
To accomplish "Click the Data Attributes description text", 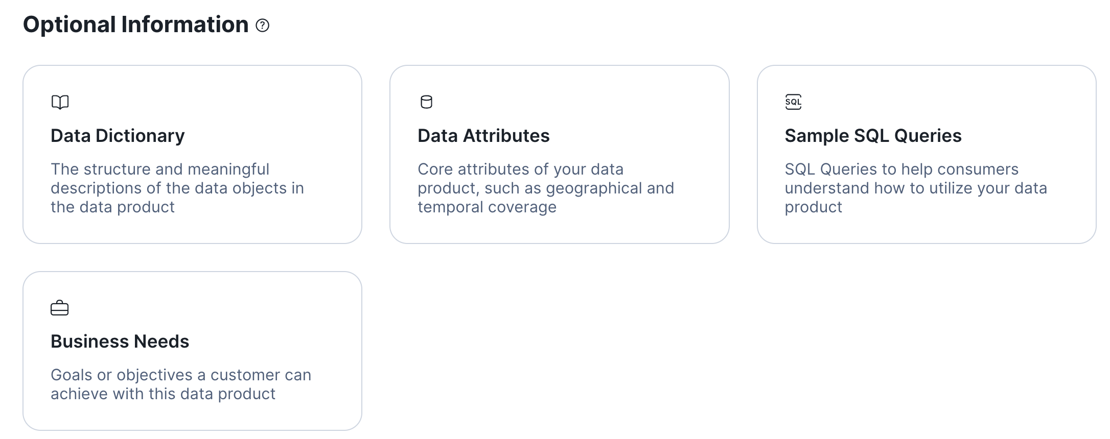I will pyautogui.click(x=545, y=188).
